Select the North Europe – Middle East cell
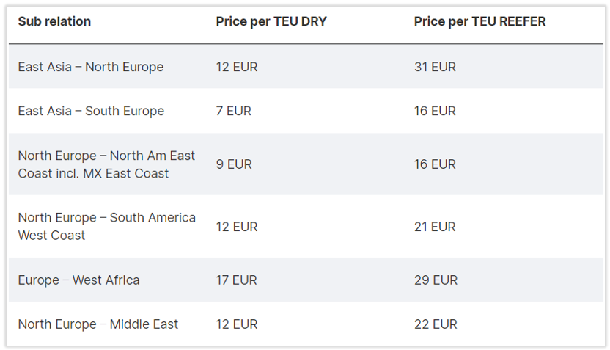Screen dimensions: 610x350 click(98, 324)
